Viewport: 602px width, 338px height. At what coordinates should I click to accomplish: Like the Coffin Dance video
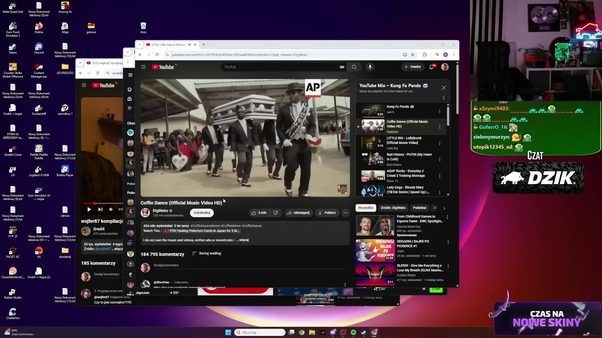tap(259, 213)
